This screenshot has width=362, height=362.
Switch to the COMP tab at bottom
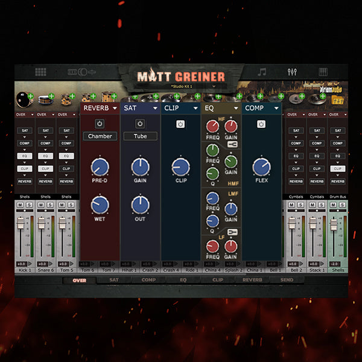(148, 280)
